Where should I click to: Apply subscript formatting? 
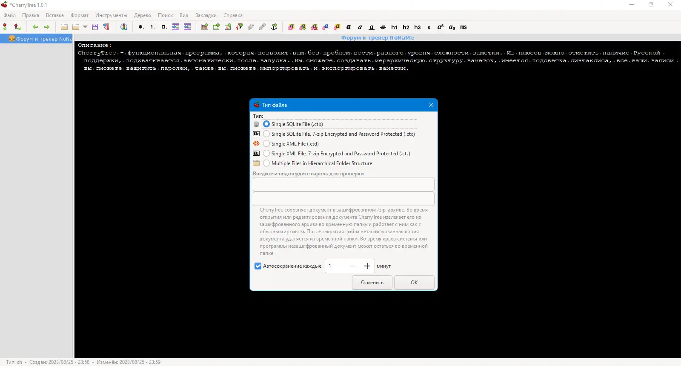pos(452,27)
